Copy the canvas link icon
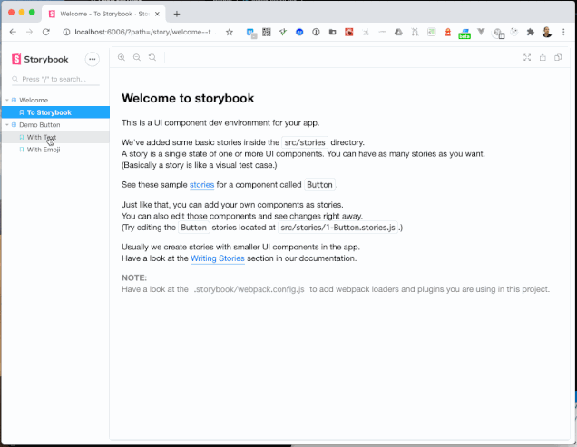The width and height of the screenshot is (577, 447). [558, 57]
